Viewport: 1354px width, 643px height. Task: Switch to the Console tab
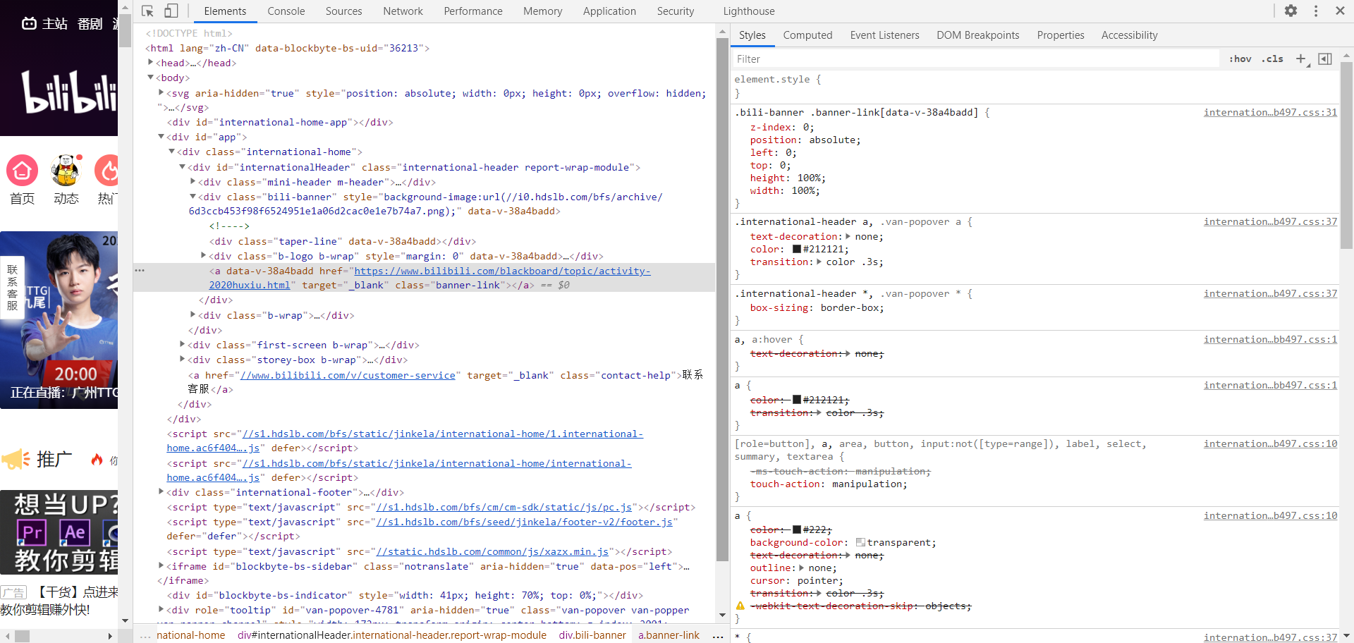click(x=286, y=11)
